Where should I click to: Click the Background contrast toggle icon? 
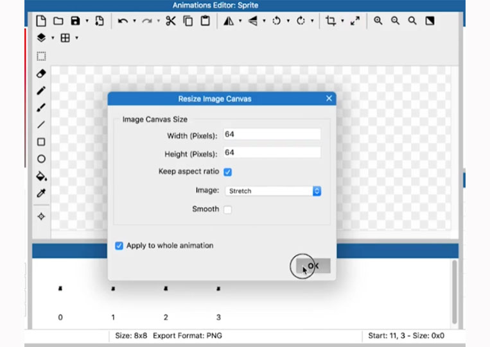430,21
